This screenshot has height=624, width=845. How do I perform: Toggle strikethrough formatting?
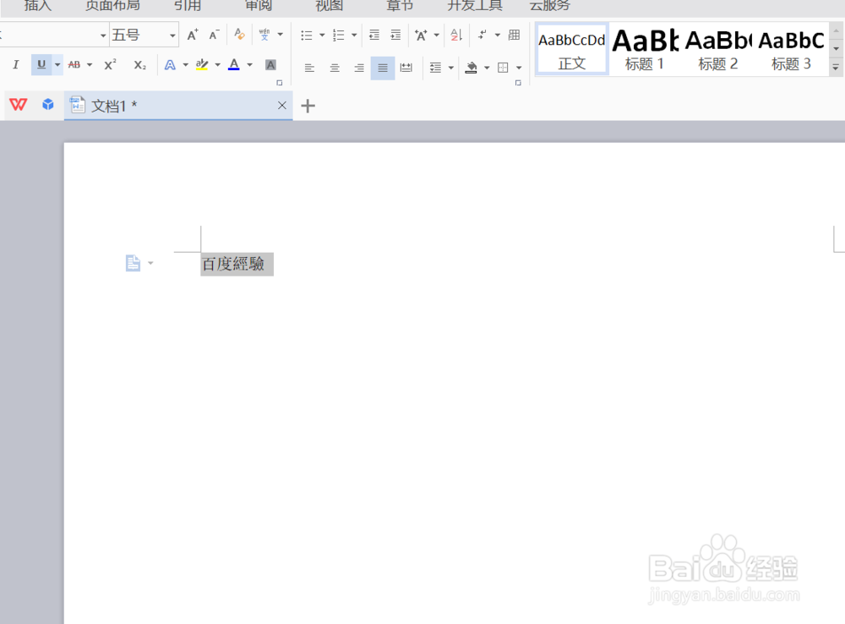click(74, 65)
